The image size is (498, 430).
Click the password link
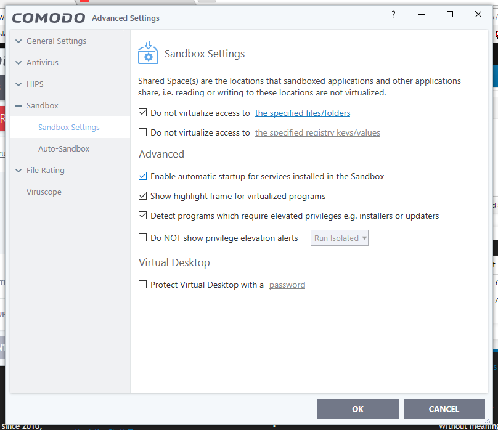287,285
